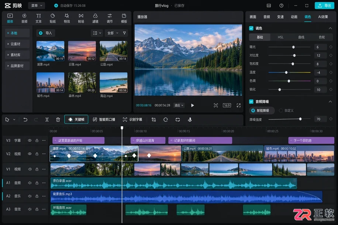Click the media filter funnel icon
This screenshot has height=225, width=338.
[124, 33]
